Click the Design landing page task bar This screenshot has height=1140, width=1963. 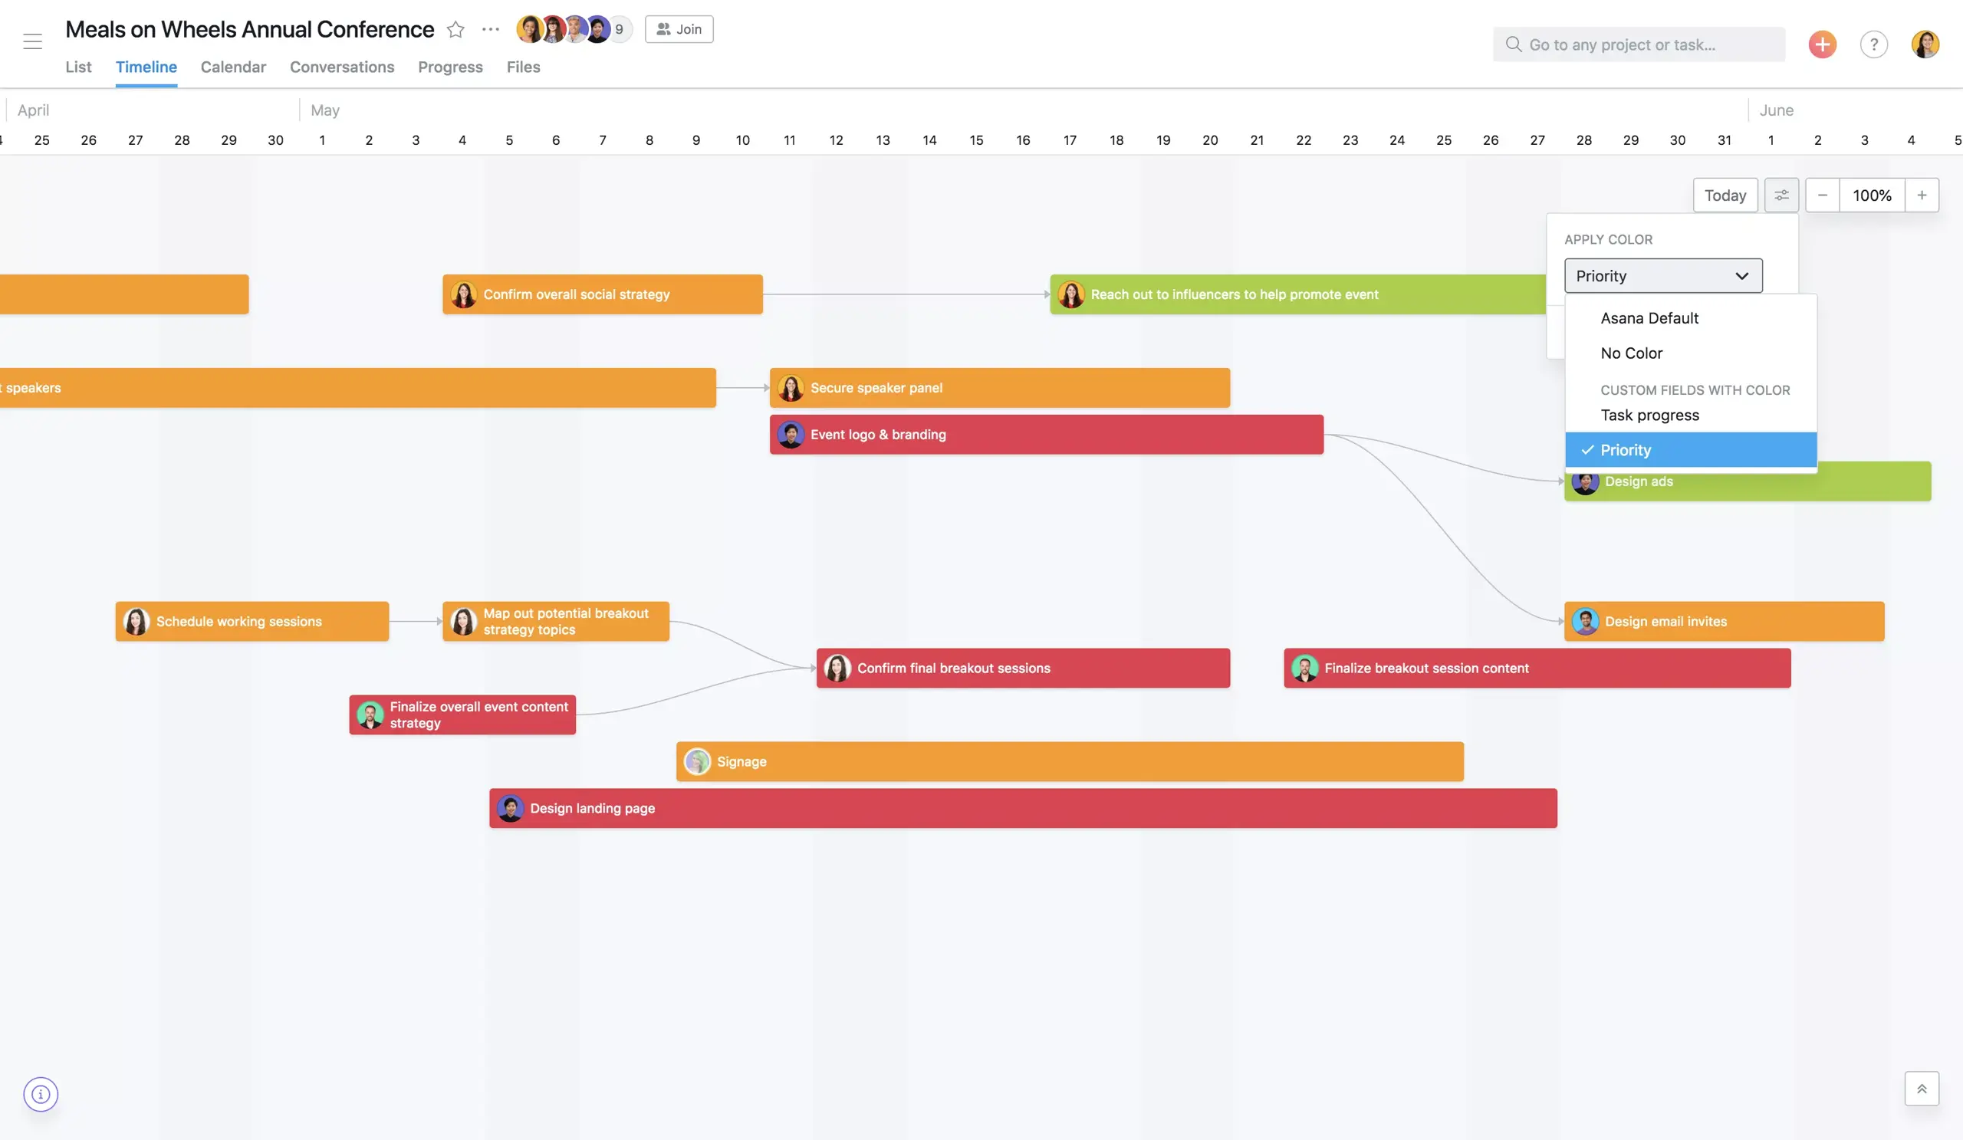pos(1022,807)
